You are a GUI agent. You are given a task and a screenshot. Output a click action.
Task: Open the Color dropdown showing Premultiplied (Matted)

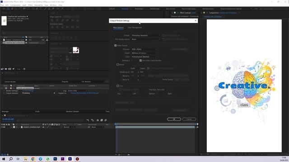(144, 57)
